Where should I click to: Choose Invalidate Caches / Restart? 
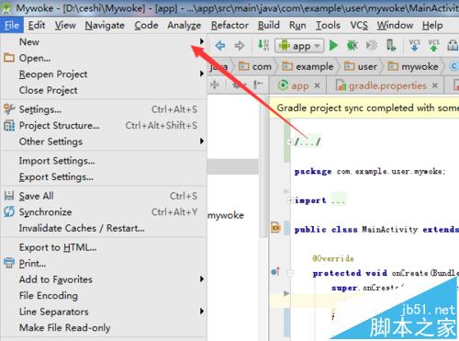click(104, 228)
